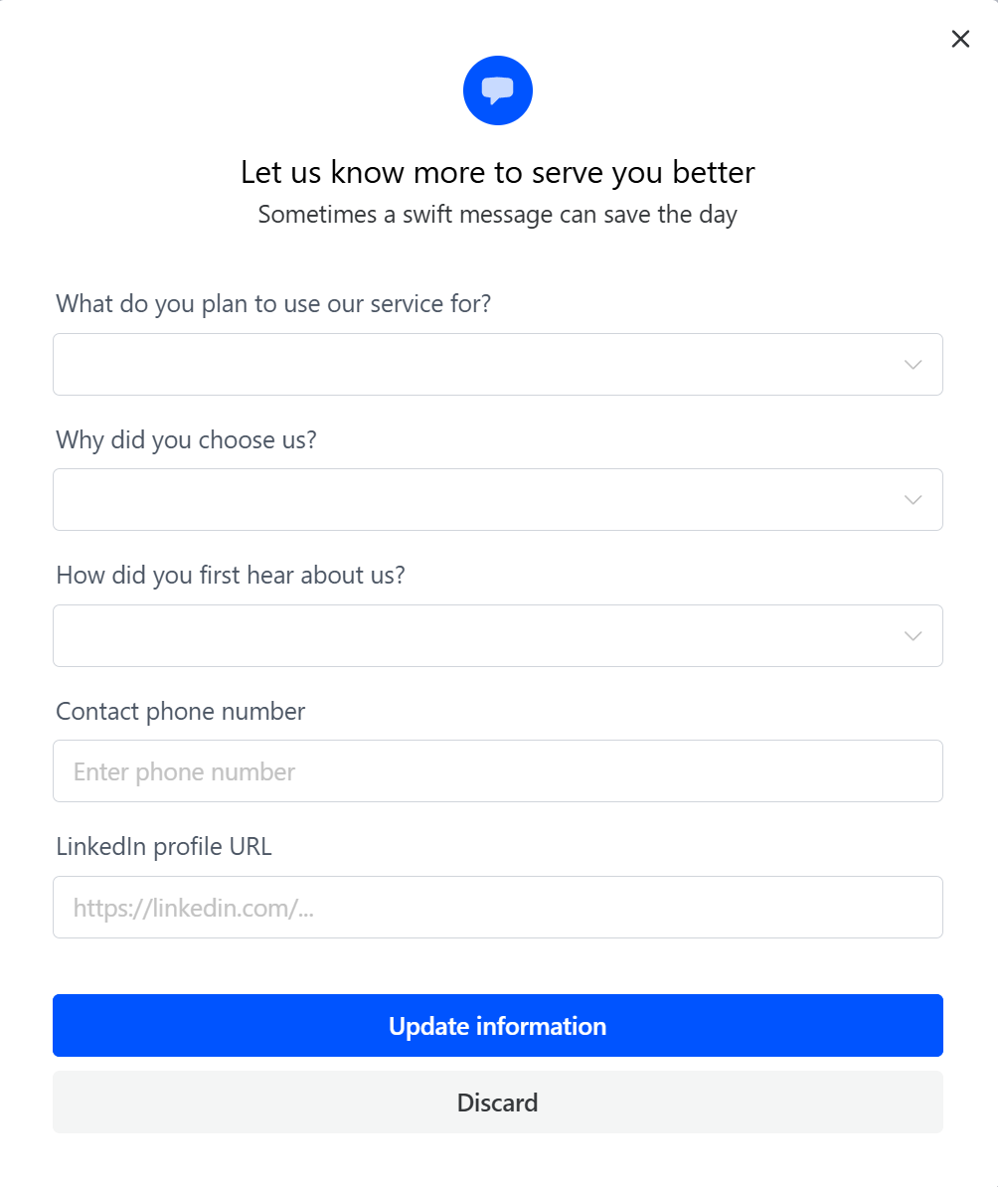This screenshot has height=1187, width=998.
Task: Click the chevron arrow of the service-use dropdown
Action: coord(913,365)
